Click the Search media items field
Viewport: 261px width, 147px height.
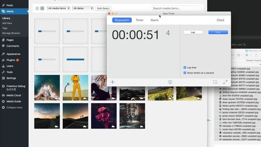pyautogui.click(x=177, y=8)
